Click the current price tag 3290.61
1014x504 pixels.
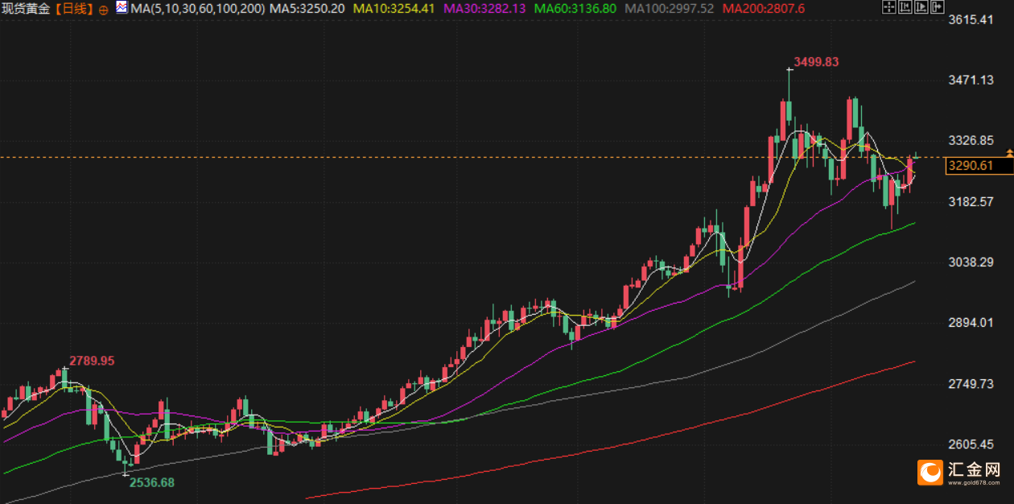click(x=970, y=166)
